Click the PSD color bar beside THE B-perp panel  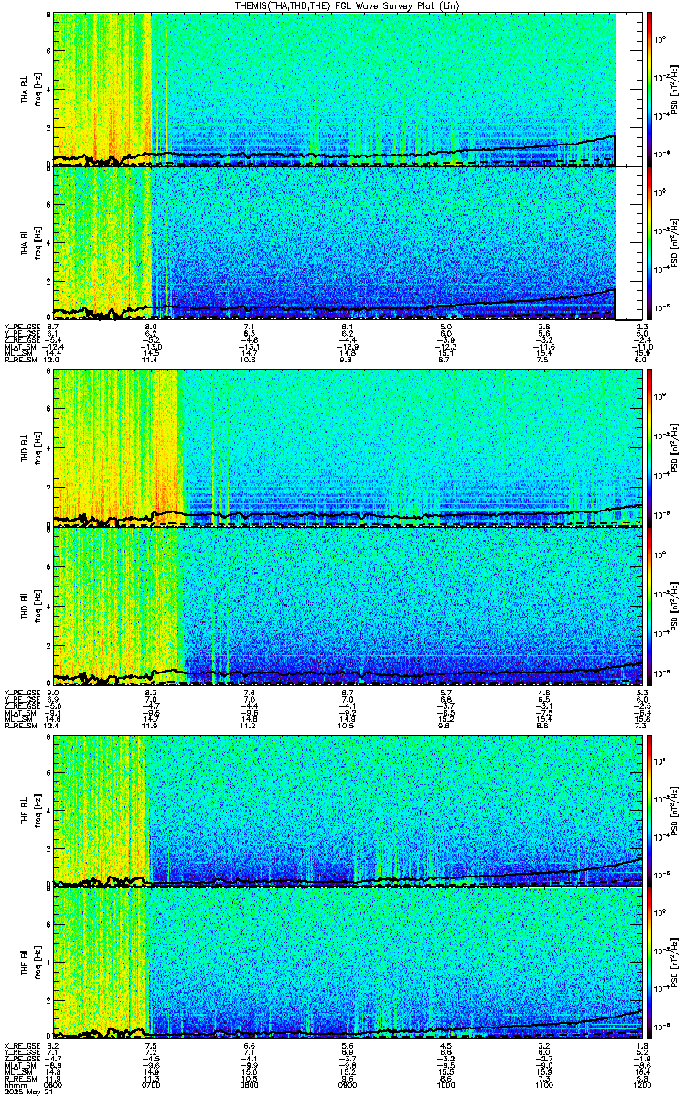coord(649,811)
